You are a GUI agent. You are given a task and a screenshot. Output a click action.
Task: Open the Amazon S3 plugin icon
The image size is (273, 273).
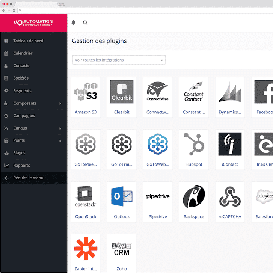[x=86, y=92]
